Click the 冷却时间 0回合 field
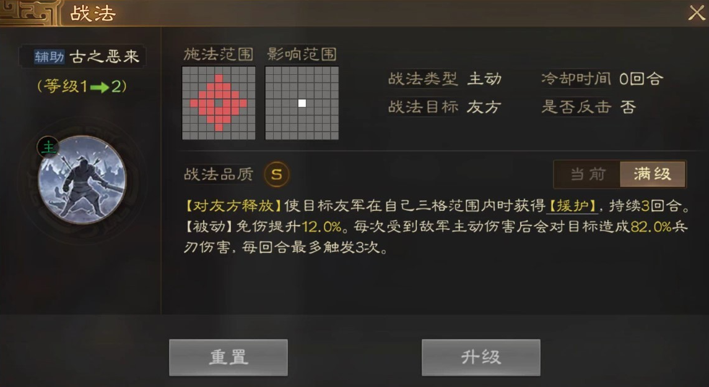The width and height of the screenshot is (709, 387). tap(602, 79)
